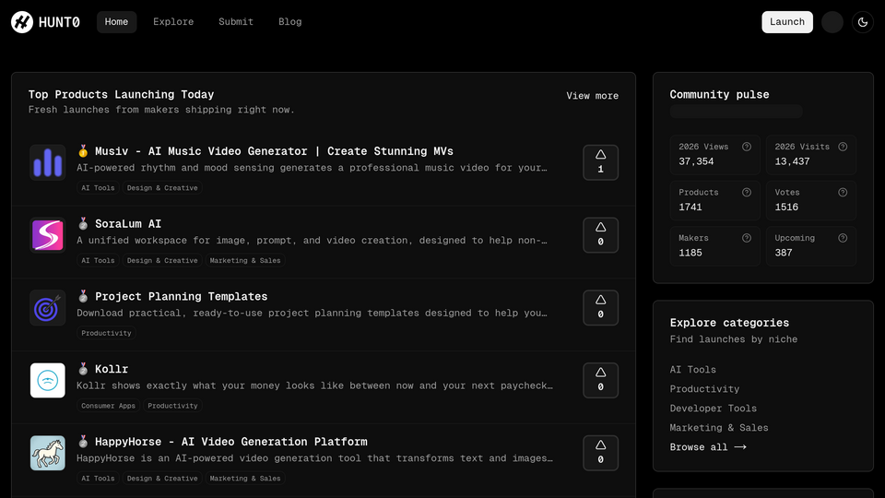Click the Hunt0 logo icon
Image resolution: width=885 pixels, height=498 pixels.
click(22, 22)
